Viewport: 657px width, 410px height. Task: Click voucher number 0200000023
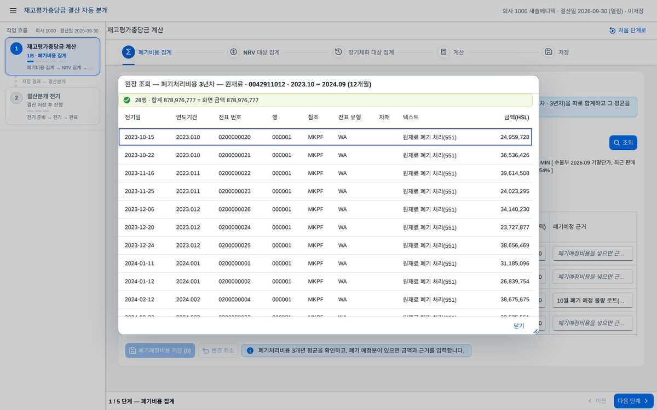234,191
